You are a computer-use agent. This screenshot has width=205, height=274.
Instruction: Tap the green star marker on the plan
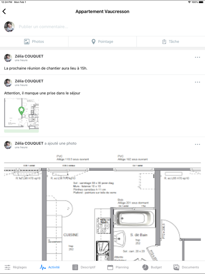pyautogui.click(x=21, y=111)
